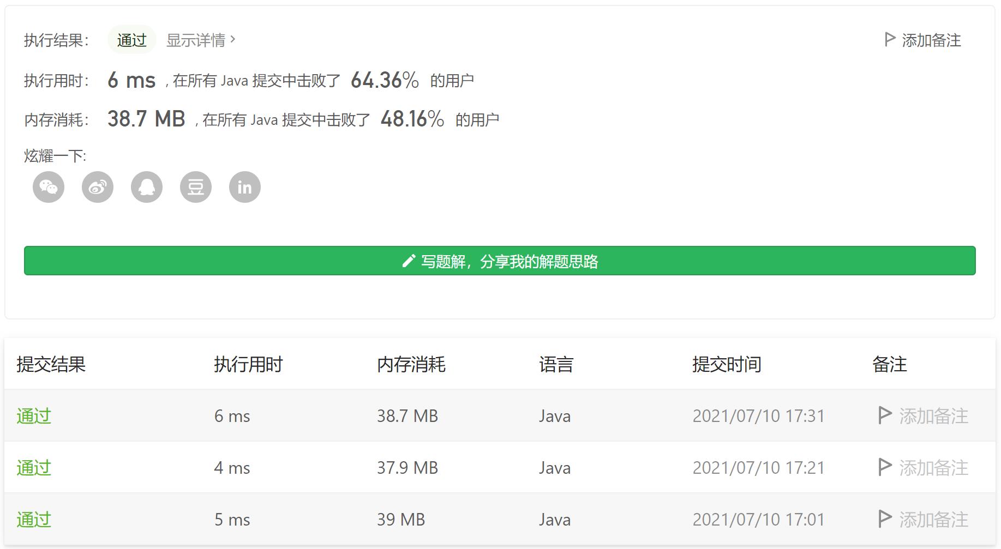Click the 语言 column header
Screen dimensions: 1001x549
[x=556, y=364]
